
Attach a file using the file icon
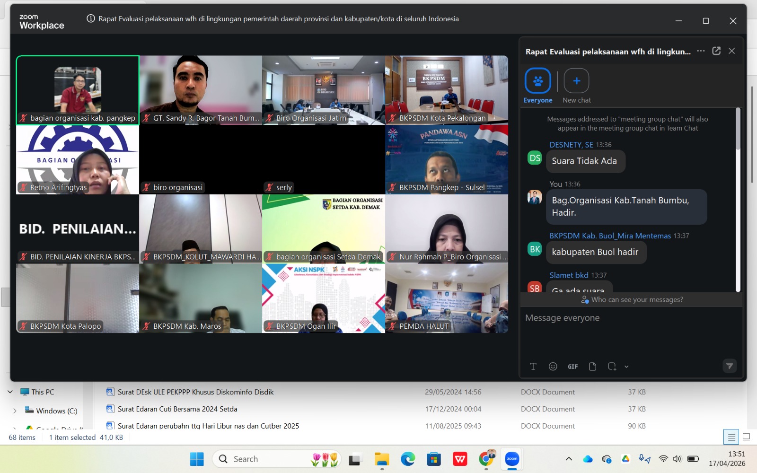point(592,366)
